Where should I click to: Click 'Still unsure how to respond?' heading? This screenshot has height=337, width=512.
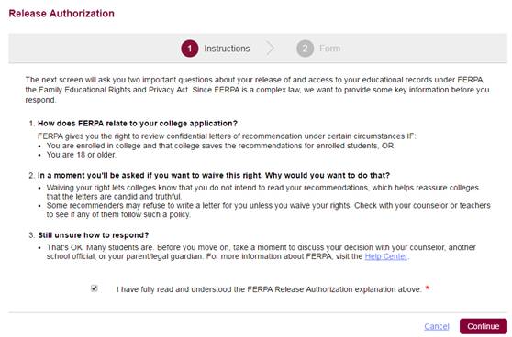(94, 235)
